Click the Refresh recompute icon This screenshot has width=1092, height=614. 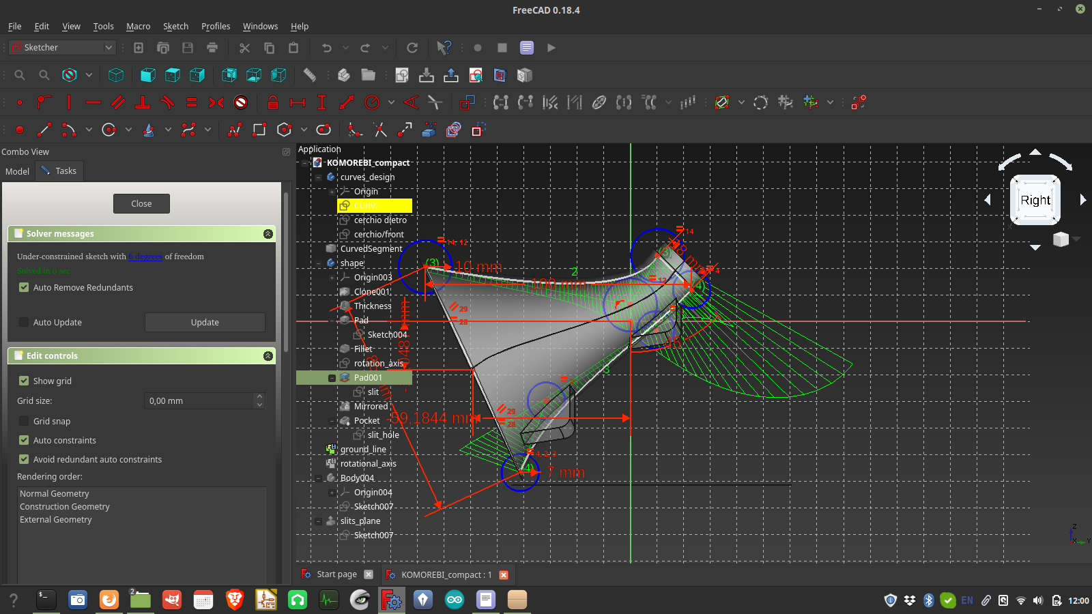(412, 48)
